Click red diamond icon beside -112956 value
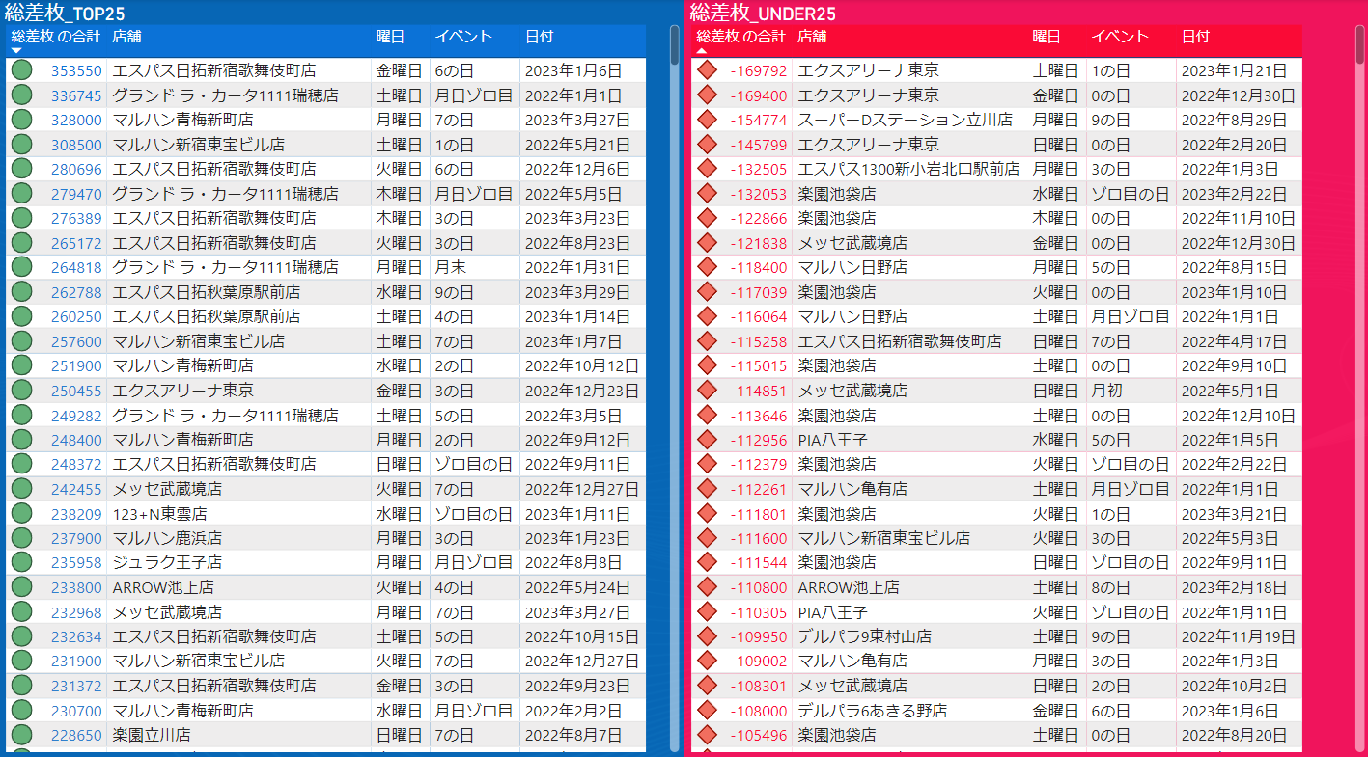The height and width of the screenshot is (757, 1368). [x=707, y=440]
